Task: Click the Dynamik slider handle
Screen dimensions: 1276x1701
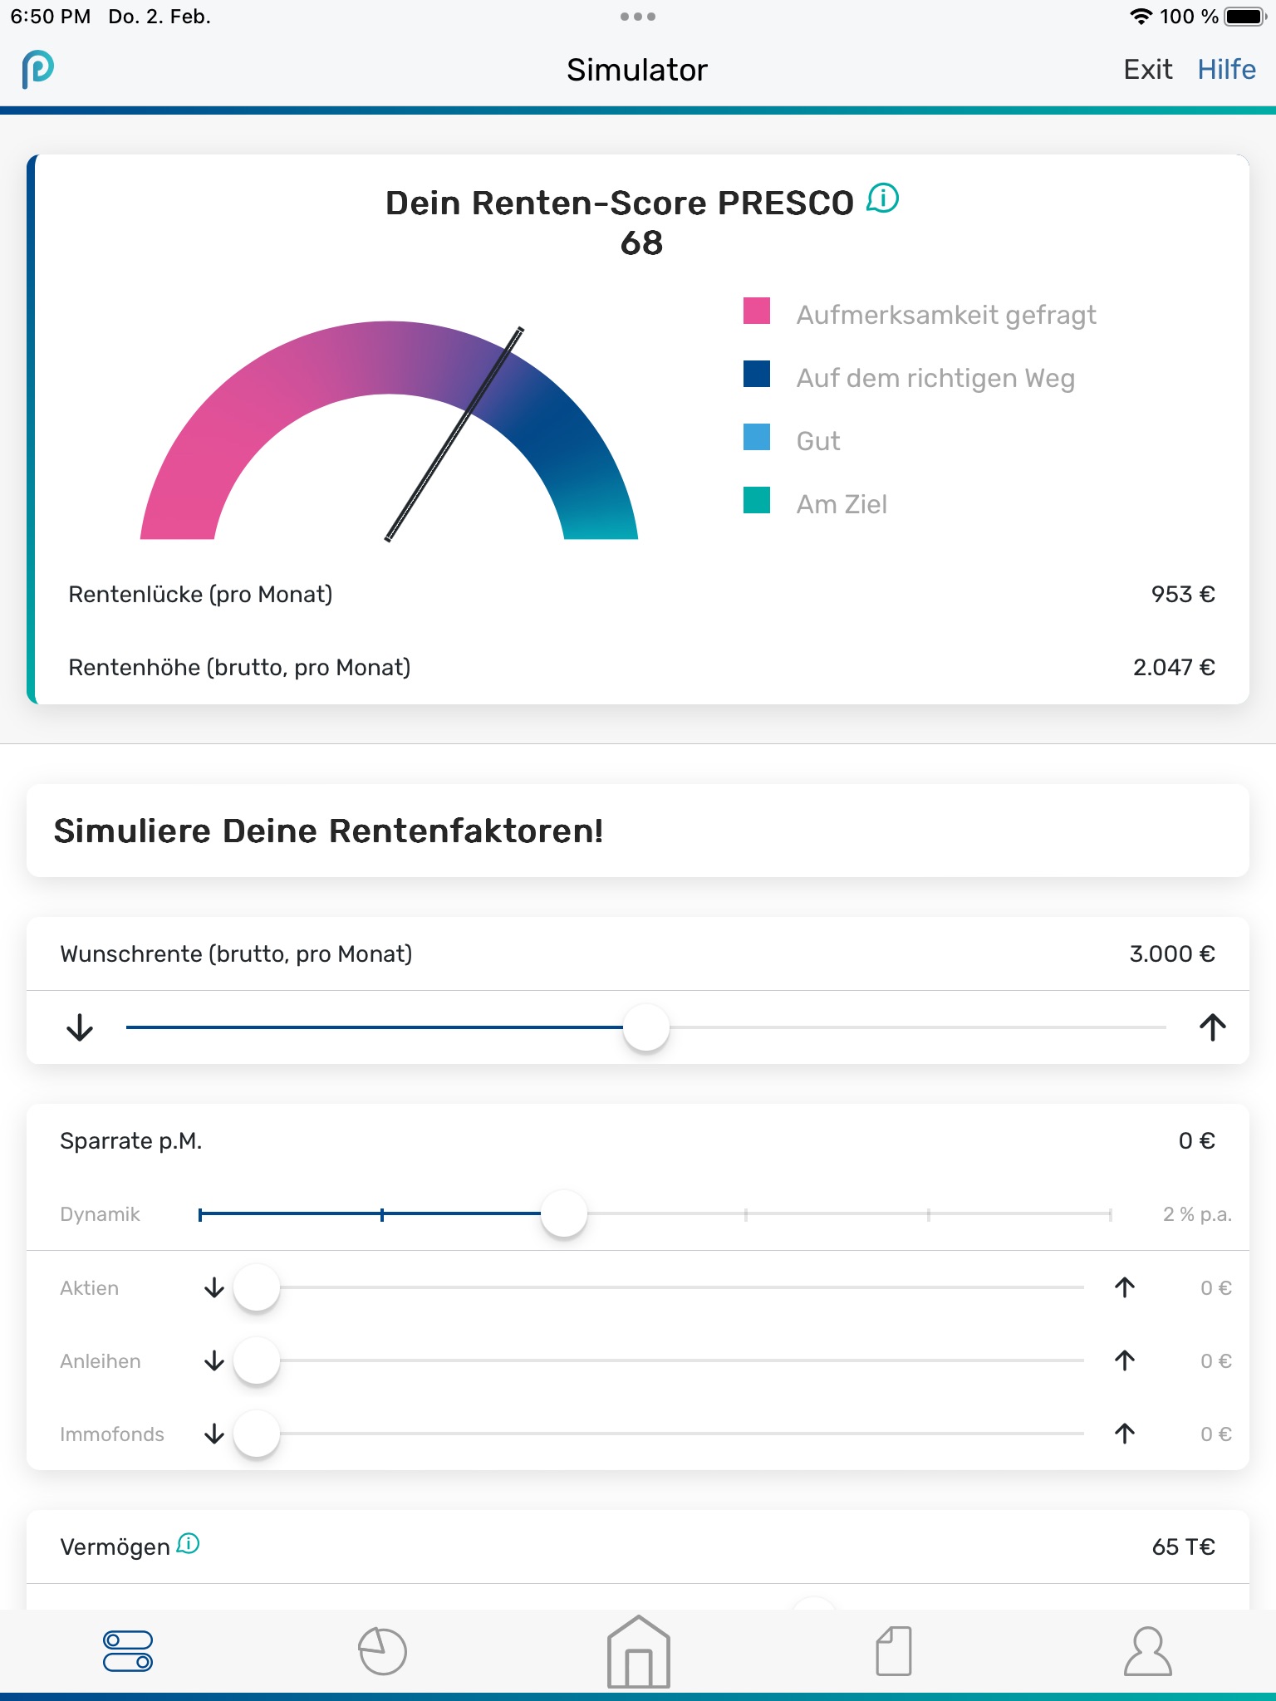Action: pyautogui.click(x=564, y=1213)
